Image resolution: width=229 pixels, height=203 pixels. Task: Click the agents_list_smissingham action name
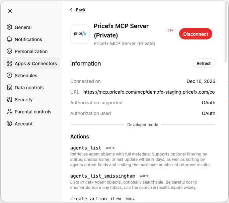103,176
